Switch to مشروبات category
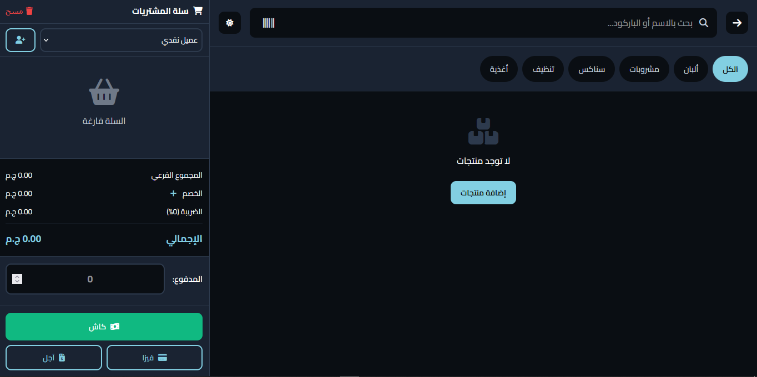The height and width of the screenshot is (377, 757). click(x=644, y=69)
